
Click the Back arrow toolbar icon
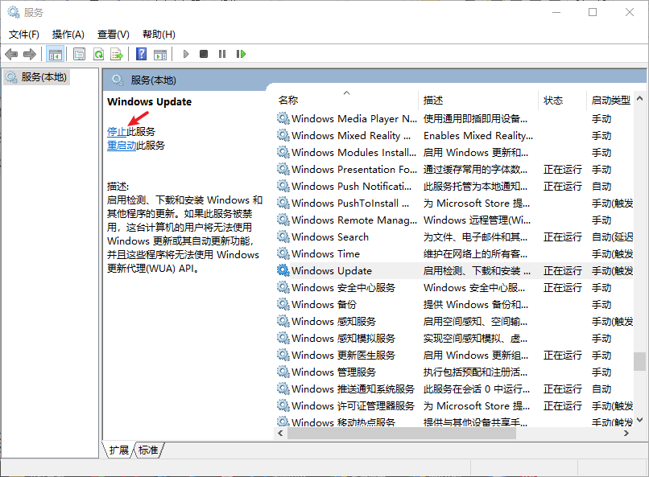point(10,54)
